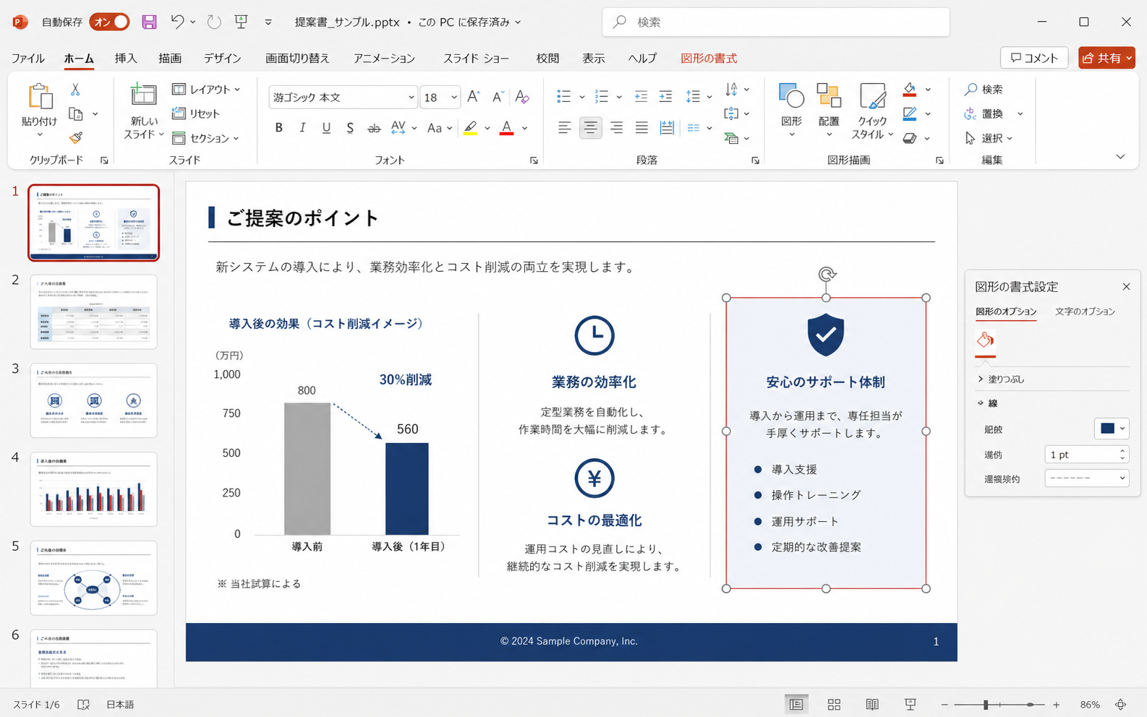Switch to reading view in status bar
Screen dimensions: 1147x717
click(872, 704)
